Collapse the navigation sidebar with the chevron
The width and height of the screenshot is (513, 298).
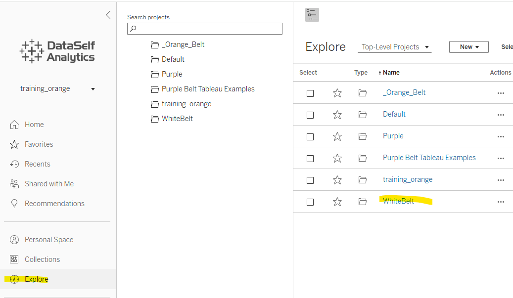pos(108,15)
